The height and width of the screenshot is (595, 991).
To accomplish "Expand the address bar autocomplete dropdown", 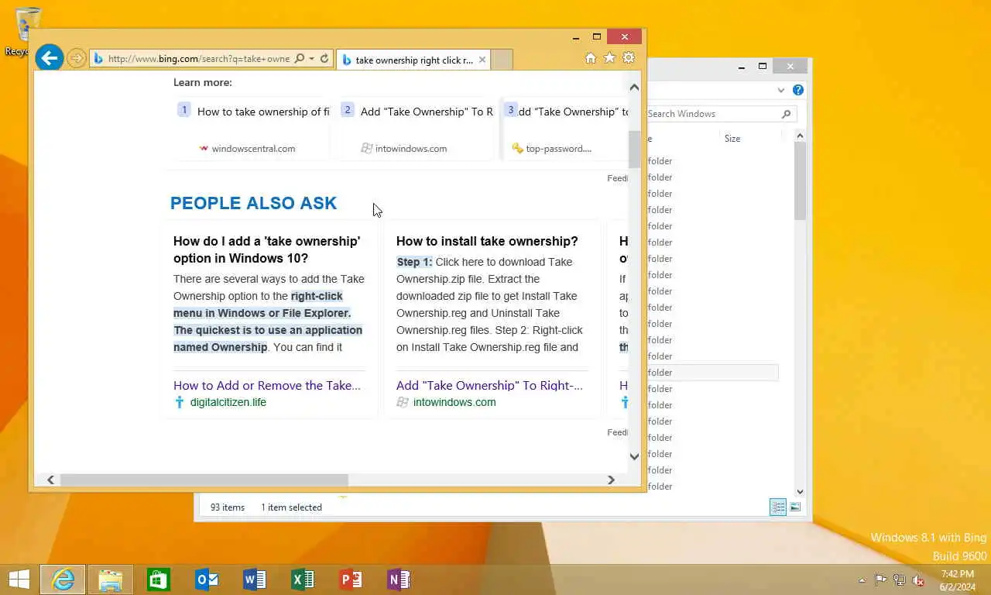I will pos(311,58).
